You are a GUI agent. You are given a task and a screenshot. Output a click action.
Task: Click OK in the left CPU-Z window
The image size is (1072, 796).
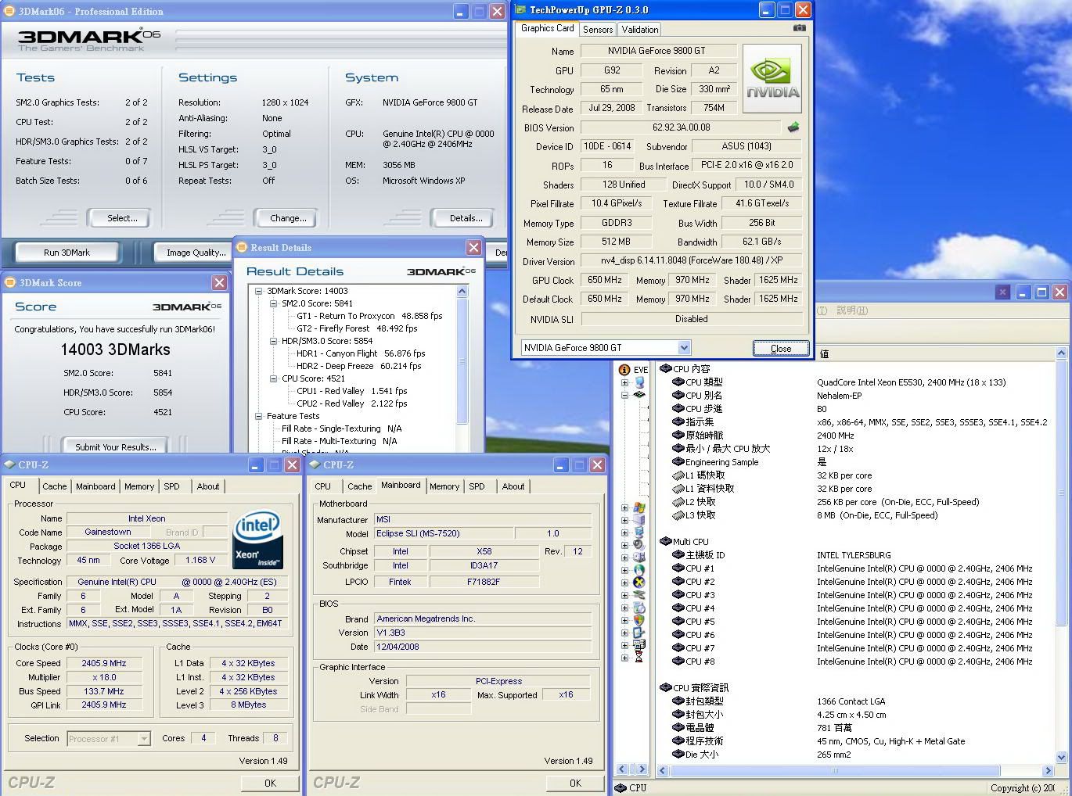(x=270, y=783)
